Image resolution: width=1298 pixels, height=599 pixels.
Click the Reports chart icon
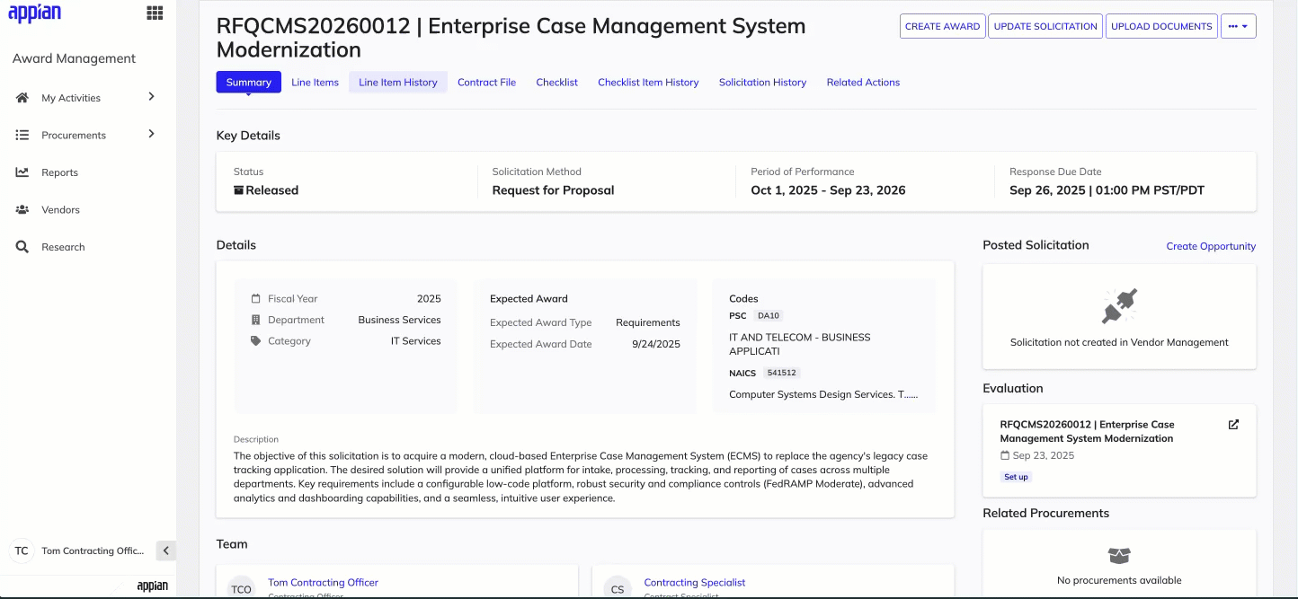point(22,172)
